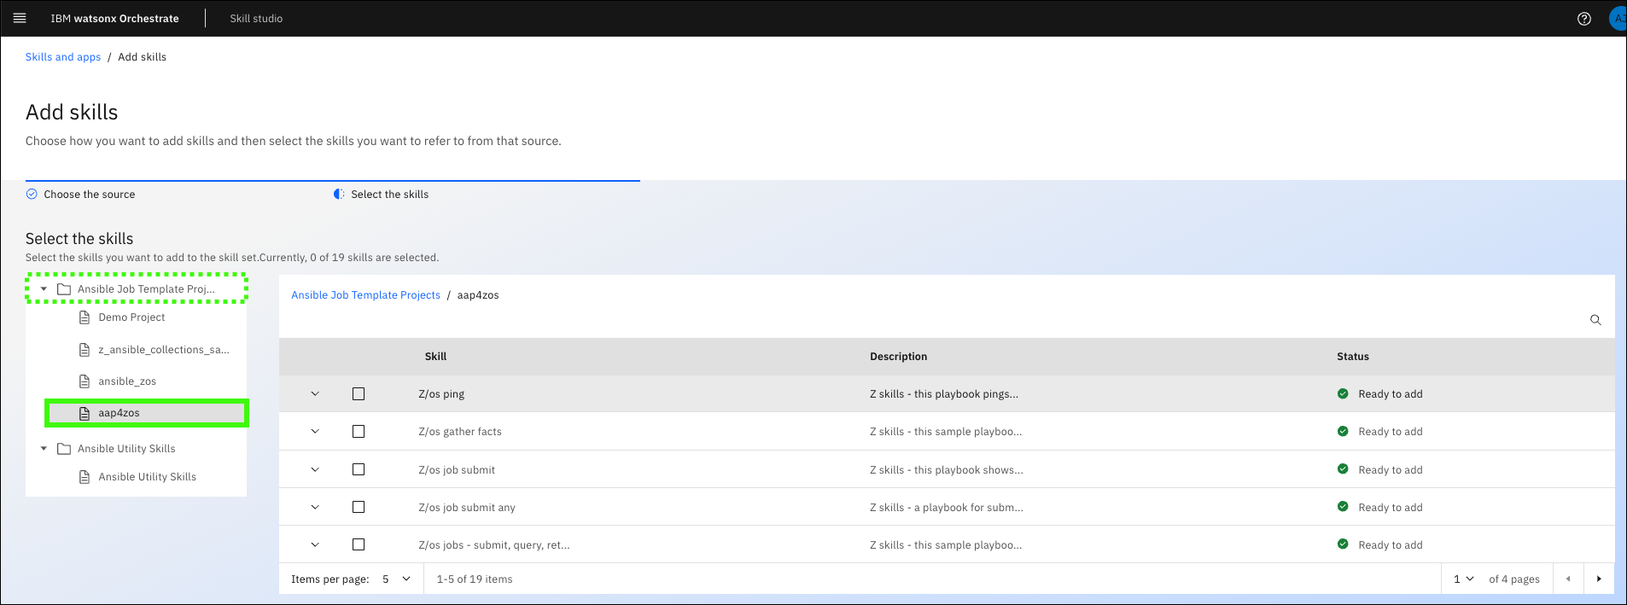Expand the Z/os job submit row

315,469
